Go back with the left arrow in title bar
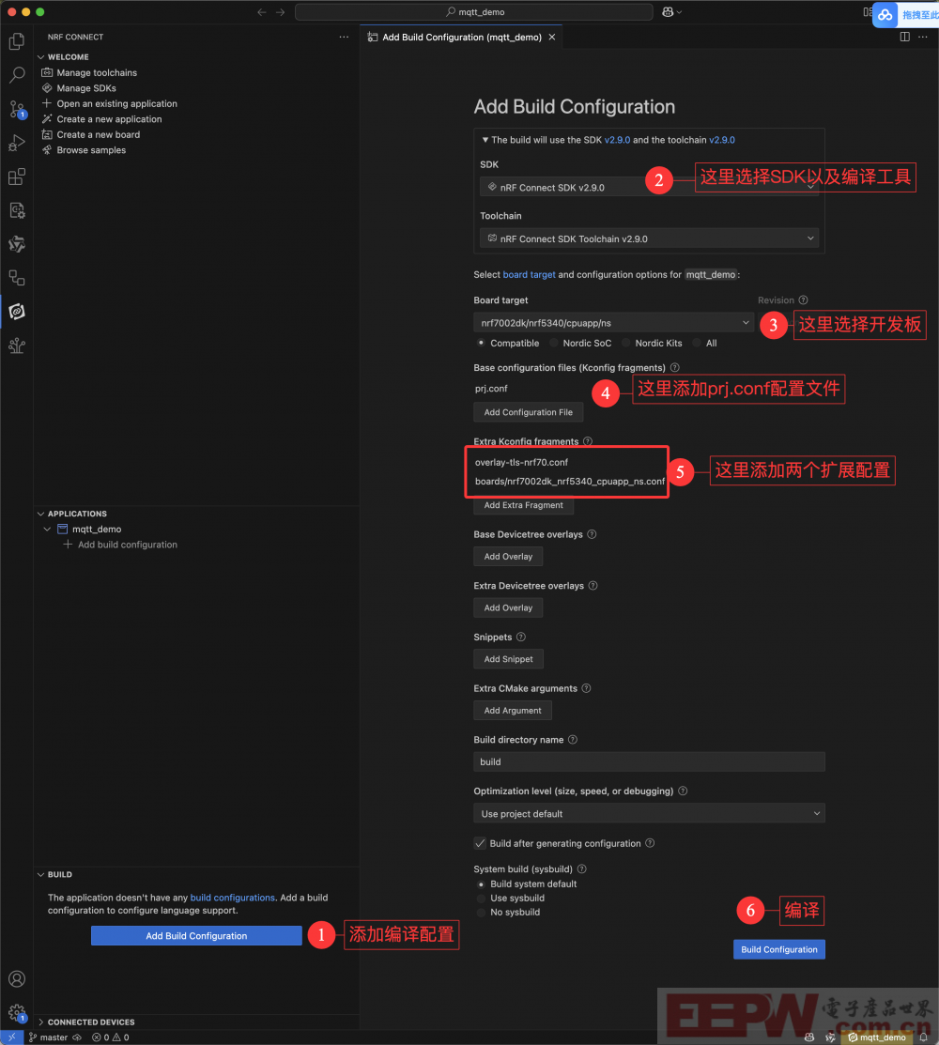 tap(262, 12)
